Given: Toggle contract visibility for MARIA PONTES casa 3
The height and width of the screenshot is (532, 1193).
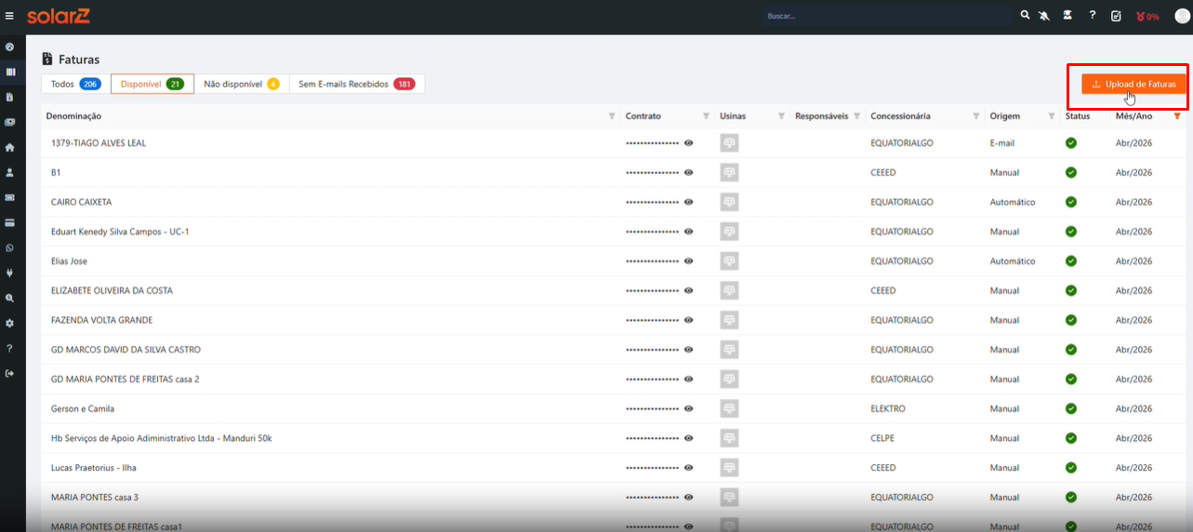Looking at the screenshot, I should [689, 498].
